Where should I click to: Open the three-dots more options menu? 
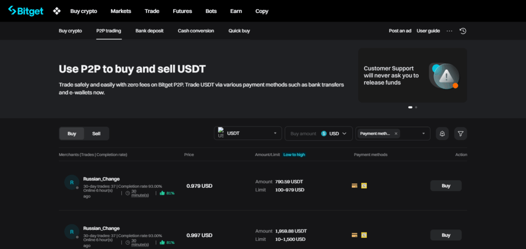(x=449, y=31)
